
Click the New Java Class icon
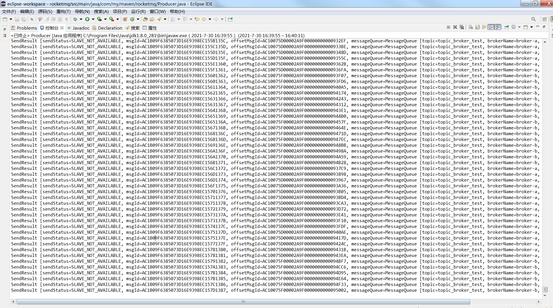132,19
